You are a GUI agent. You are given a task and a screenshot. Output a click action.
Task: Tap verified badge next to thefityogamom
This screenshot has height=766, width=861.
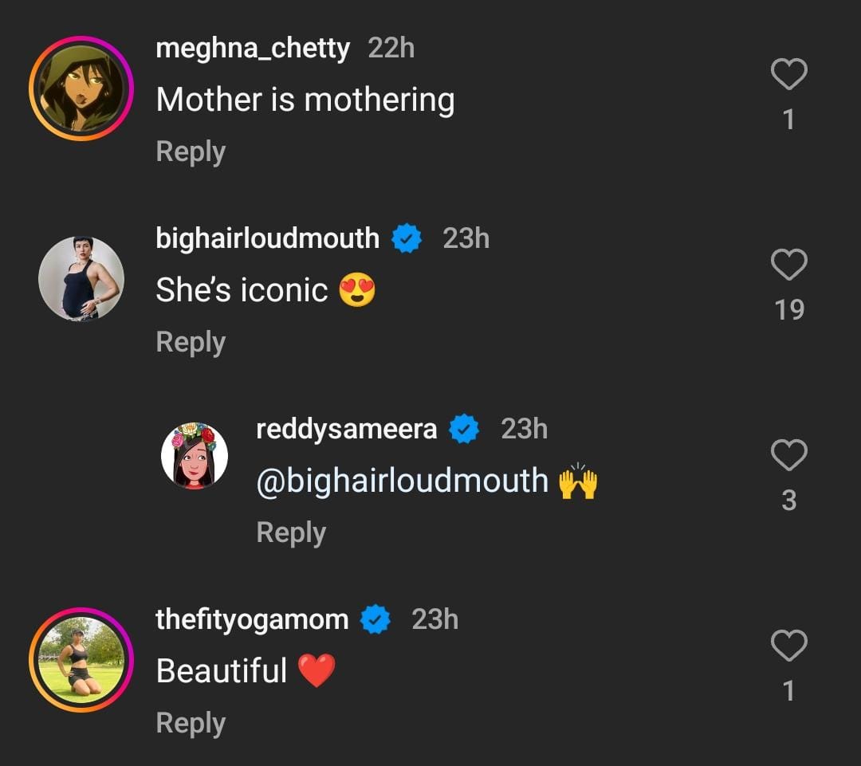376,620
